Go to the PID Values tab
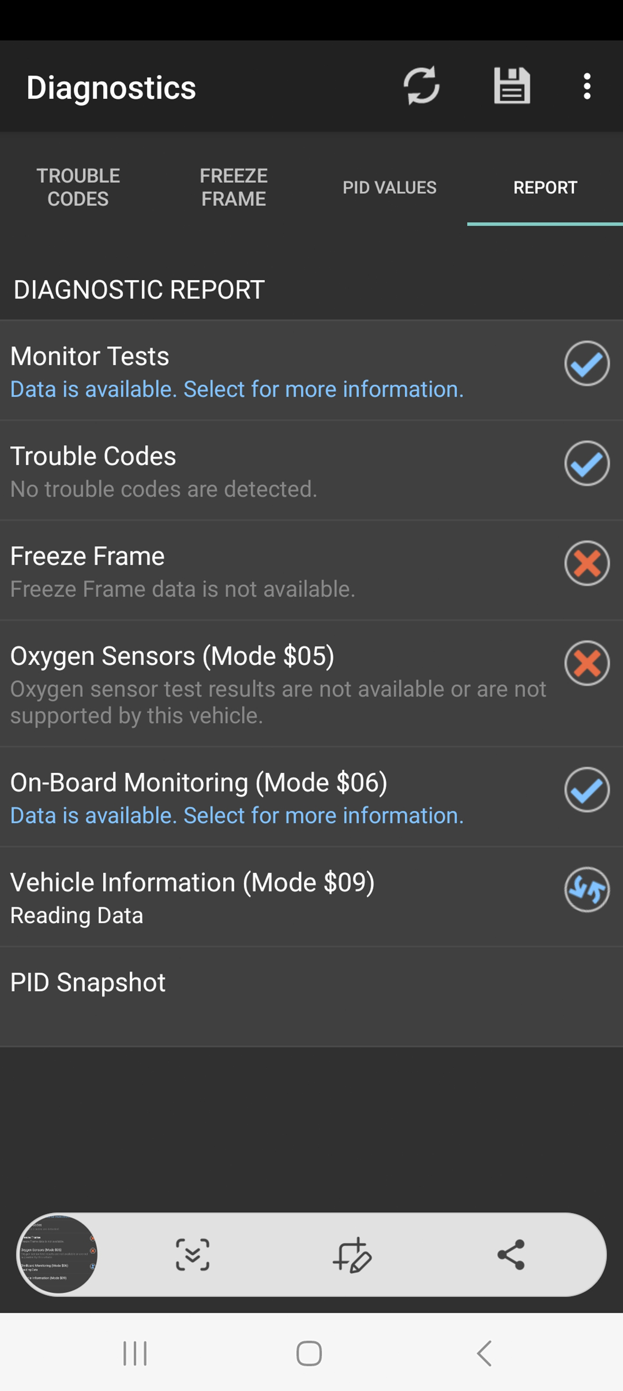The height and width of the screenshot is (1391, 623). pyautogui.click(x=389, y=187)
